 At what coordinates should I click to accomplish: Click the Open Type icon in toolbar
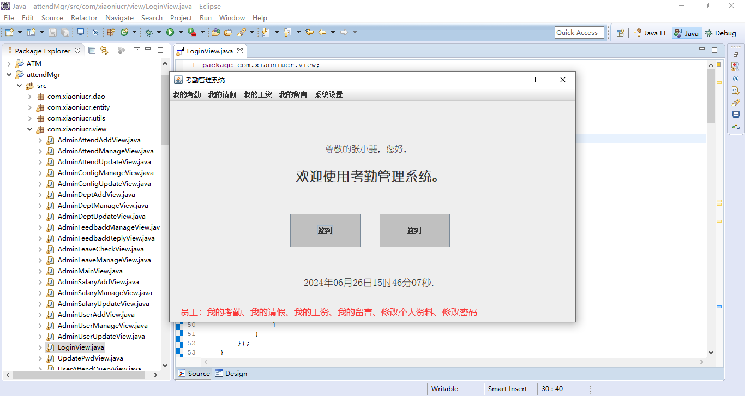pyautogui.click(x=215, y=33)
